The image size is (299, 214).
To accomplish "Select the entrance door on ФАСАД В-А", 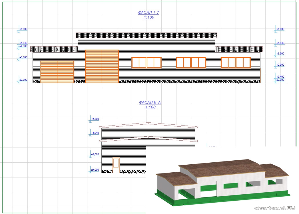I will click(x=116, y=165).
